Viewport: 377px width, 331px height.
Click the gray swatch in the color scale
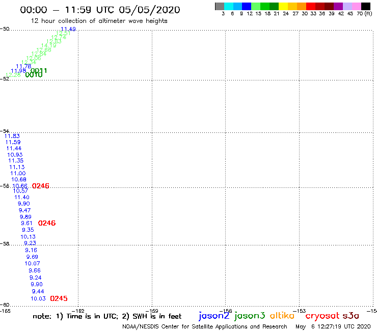click(x=220, y=6)
